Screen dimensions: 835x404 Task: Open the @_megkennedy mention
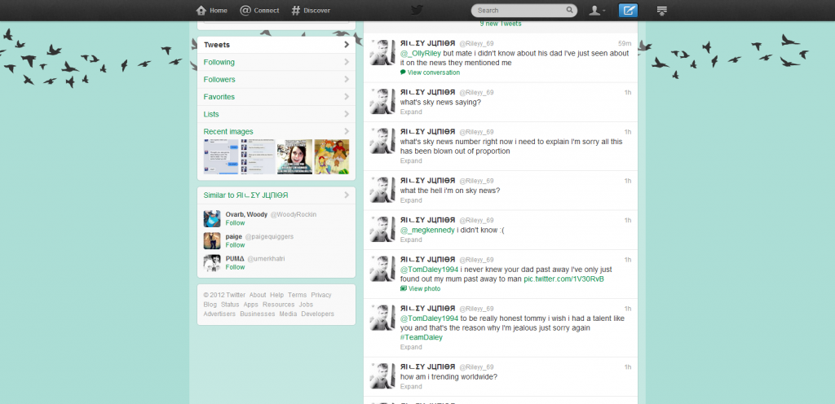pos(427,231)
